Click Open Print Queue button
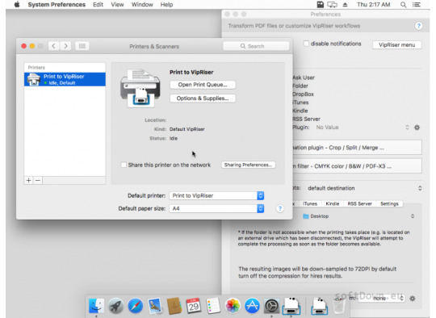The image size is (436, 318). (x=203, y=85)
